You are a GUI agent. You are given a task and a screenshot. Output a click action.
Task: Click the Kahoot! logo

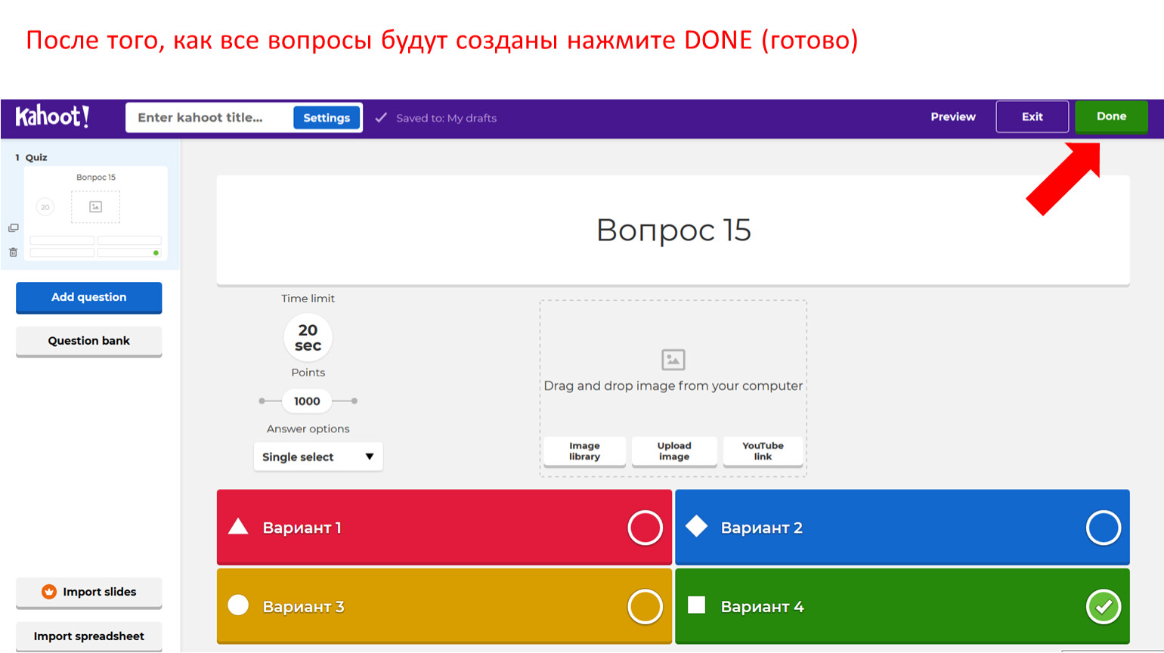(x=52, y=117)
